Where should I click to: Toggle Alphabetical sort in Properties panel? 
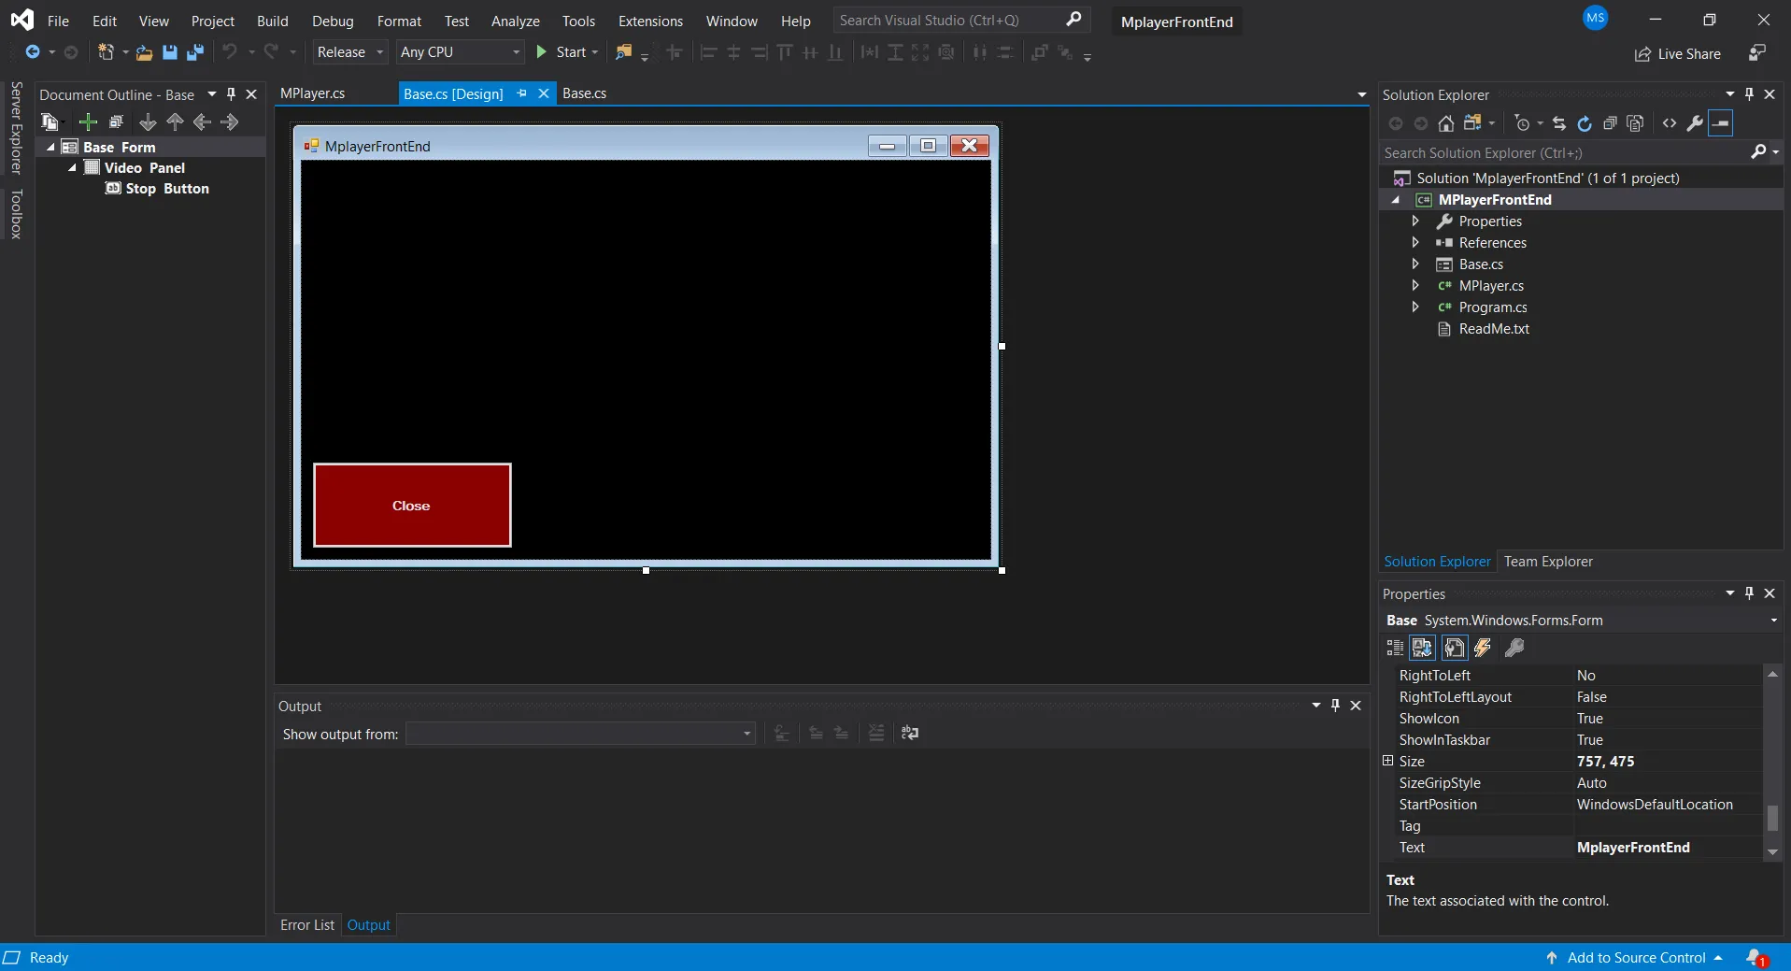point(1422,648)
